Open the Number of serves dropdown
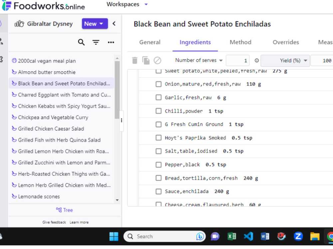The image size is (333, 249). [199, 60]
